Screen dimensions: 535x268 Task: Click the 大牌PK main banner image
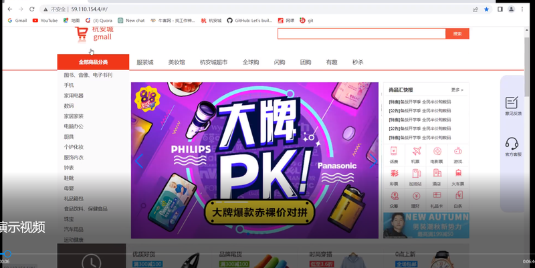click(255, 160)
